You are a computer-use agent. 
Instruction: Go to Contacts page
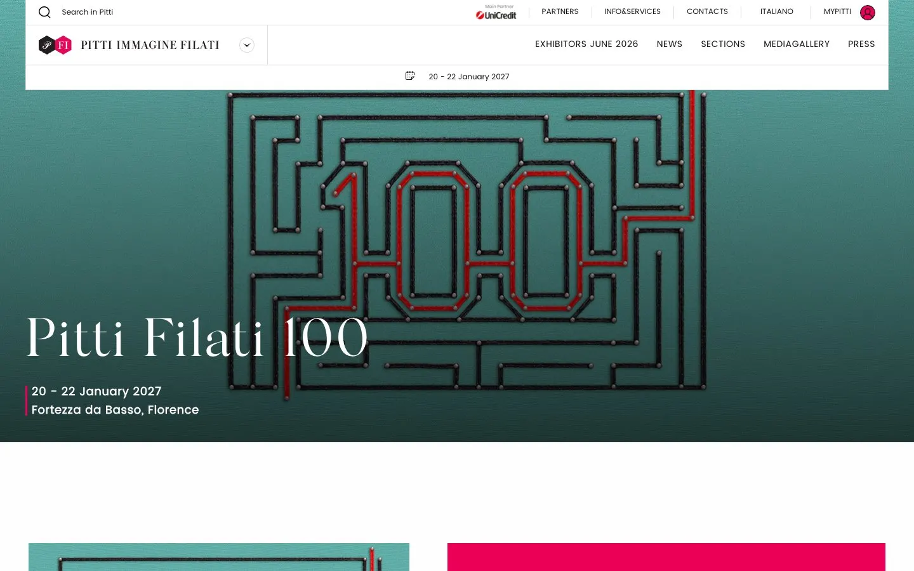[707, 11]
